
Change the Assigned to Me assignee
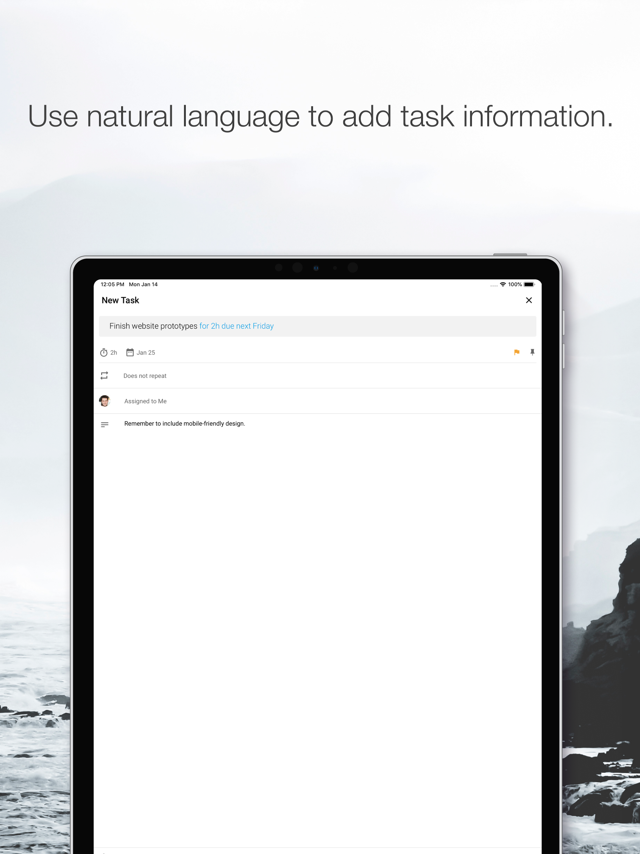146,401
